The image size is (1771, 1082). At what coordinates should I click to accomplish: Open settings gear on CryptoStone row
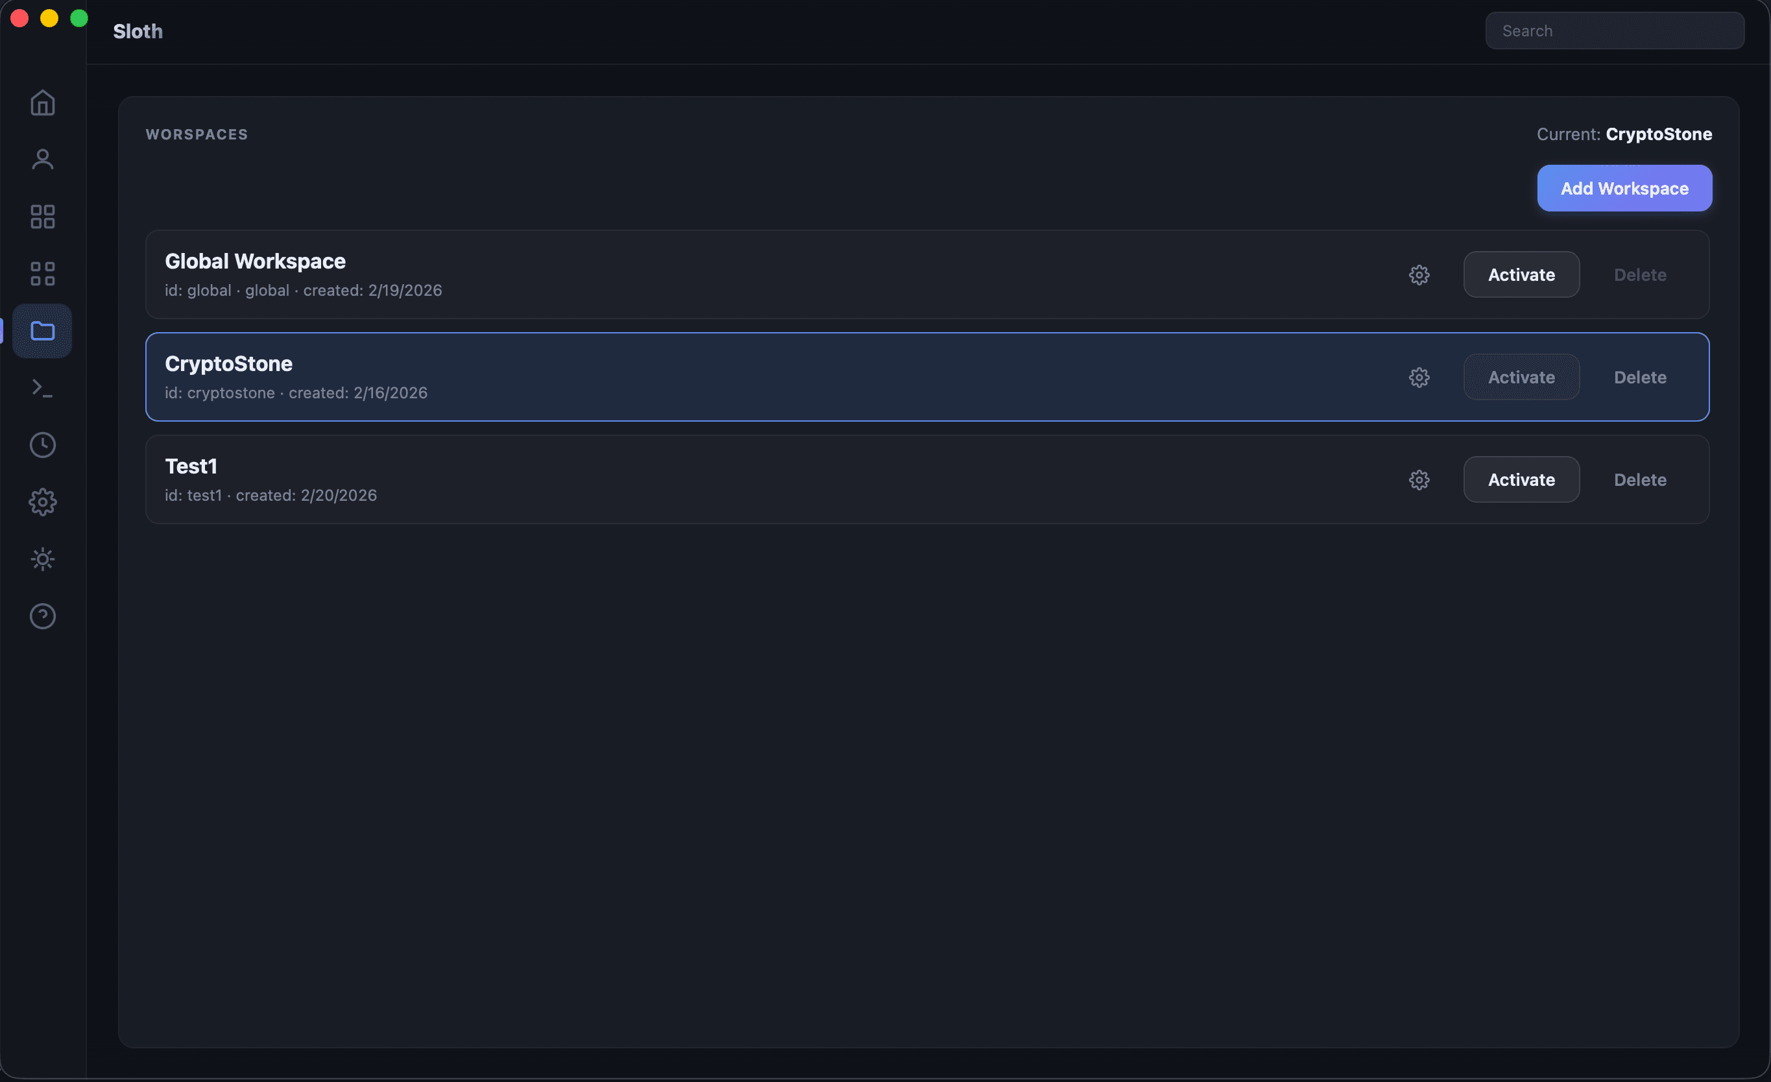(x=1419, y=377)
